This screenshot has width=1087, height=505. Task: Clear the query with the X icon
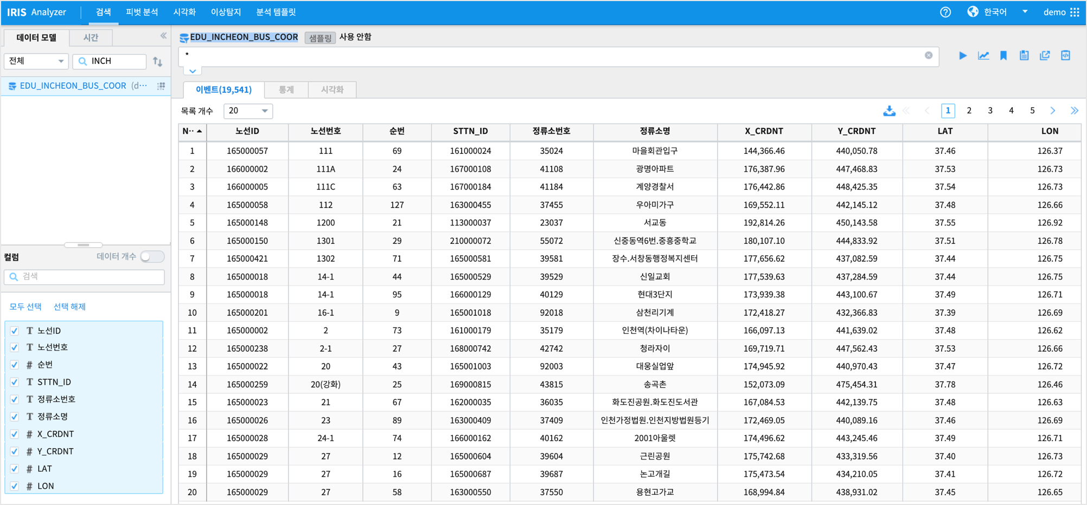[929, 55]
